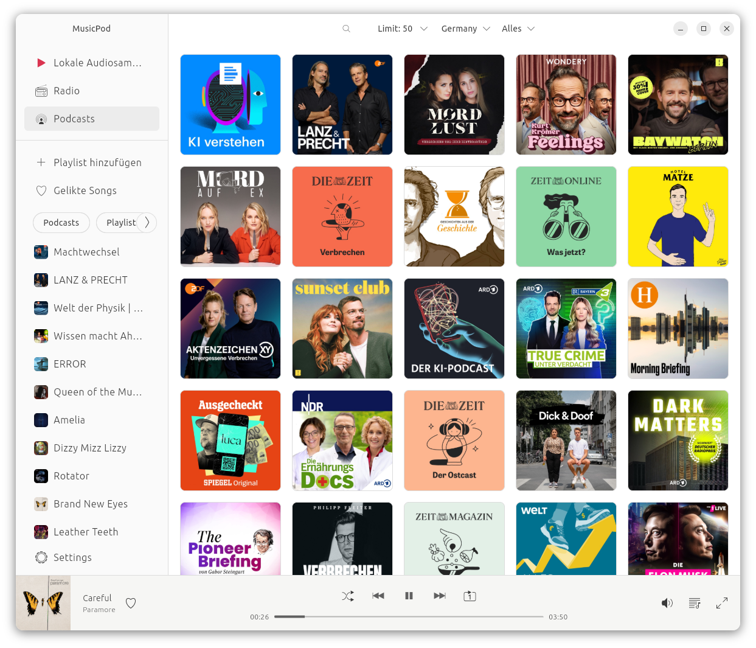
Task: Open True Crime Unter Verdacht tile
Action: pyautogui.click(x=566, y=329)
